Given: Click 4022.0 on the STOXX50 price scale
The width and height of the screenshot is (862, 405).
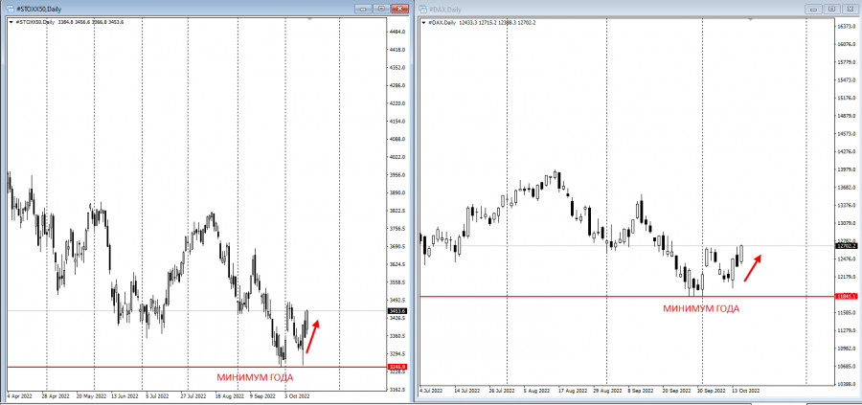Looking at the screenshot, I should pos(397,157).
